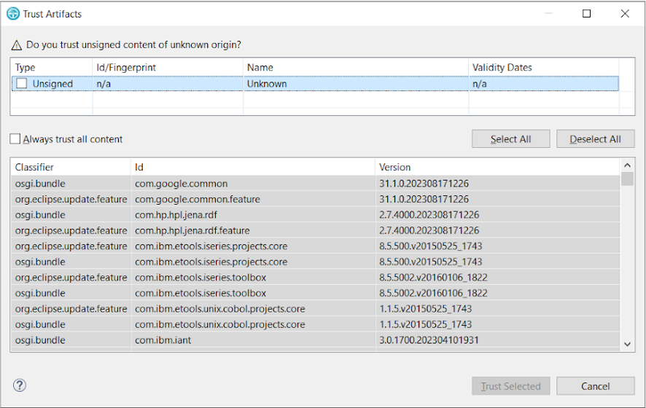Viewport: 646px width, 408px height.
Task: Click the Deselect All button
Action: (595, 139)
